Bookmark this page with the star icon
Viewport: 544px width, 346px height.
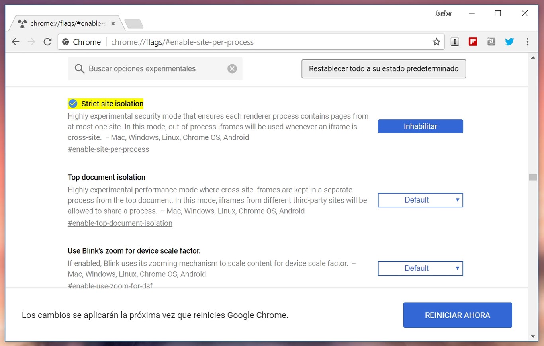(x=436, y=42)
